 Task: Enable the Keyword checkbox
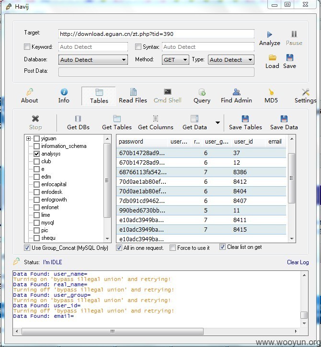click(x=27, y=47)
